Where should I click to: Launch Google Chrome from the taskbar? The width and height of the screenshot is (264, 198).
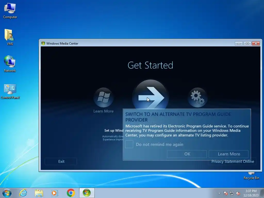(71, 193)
